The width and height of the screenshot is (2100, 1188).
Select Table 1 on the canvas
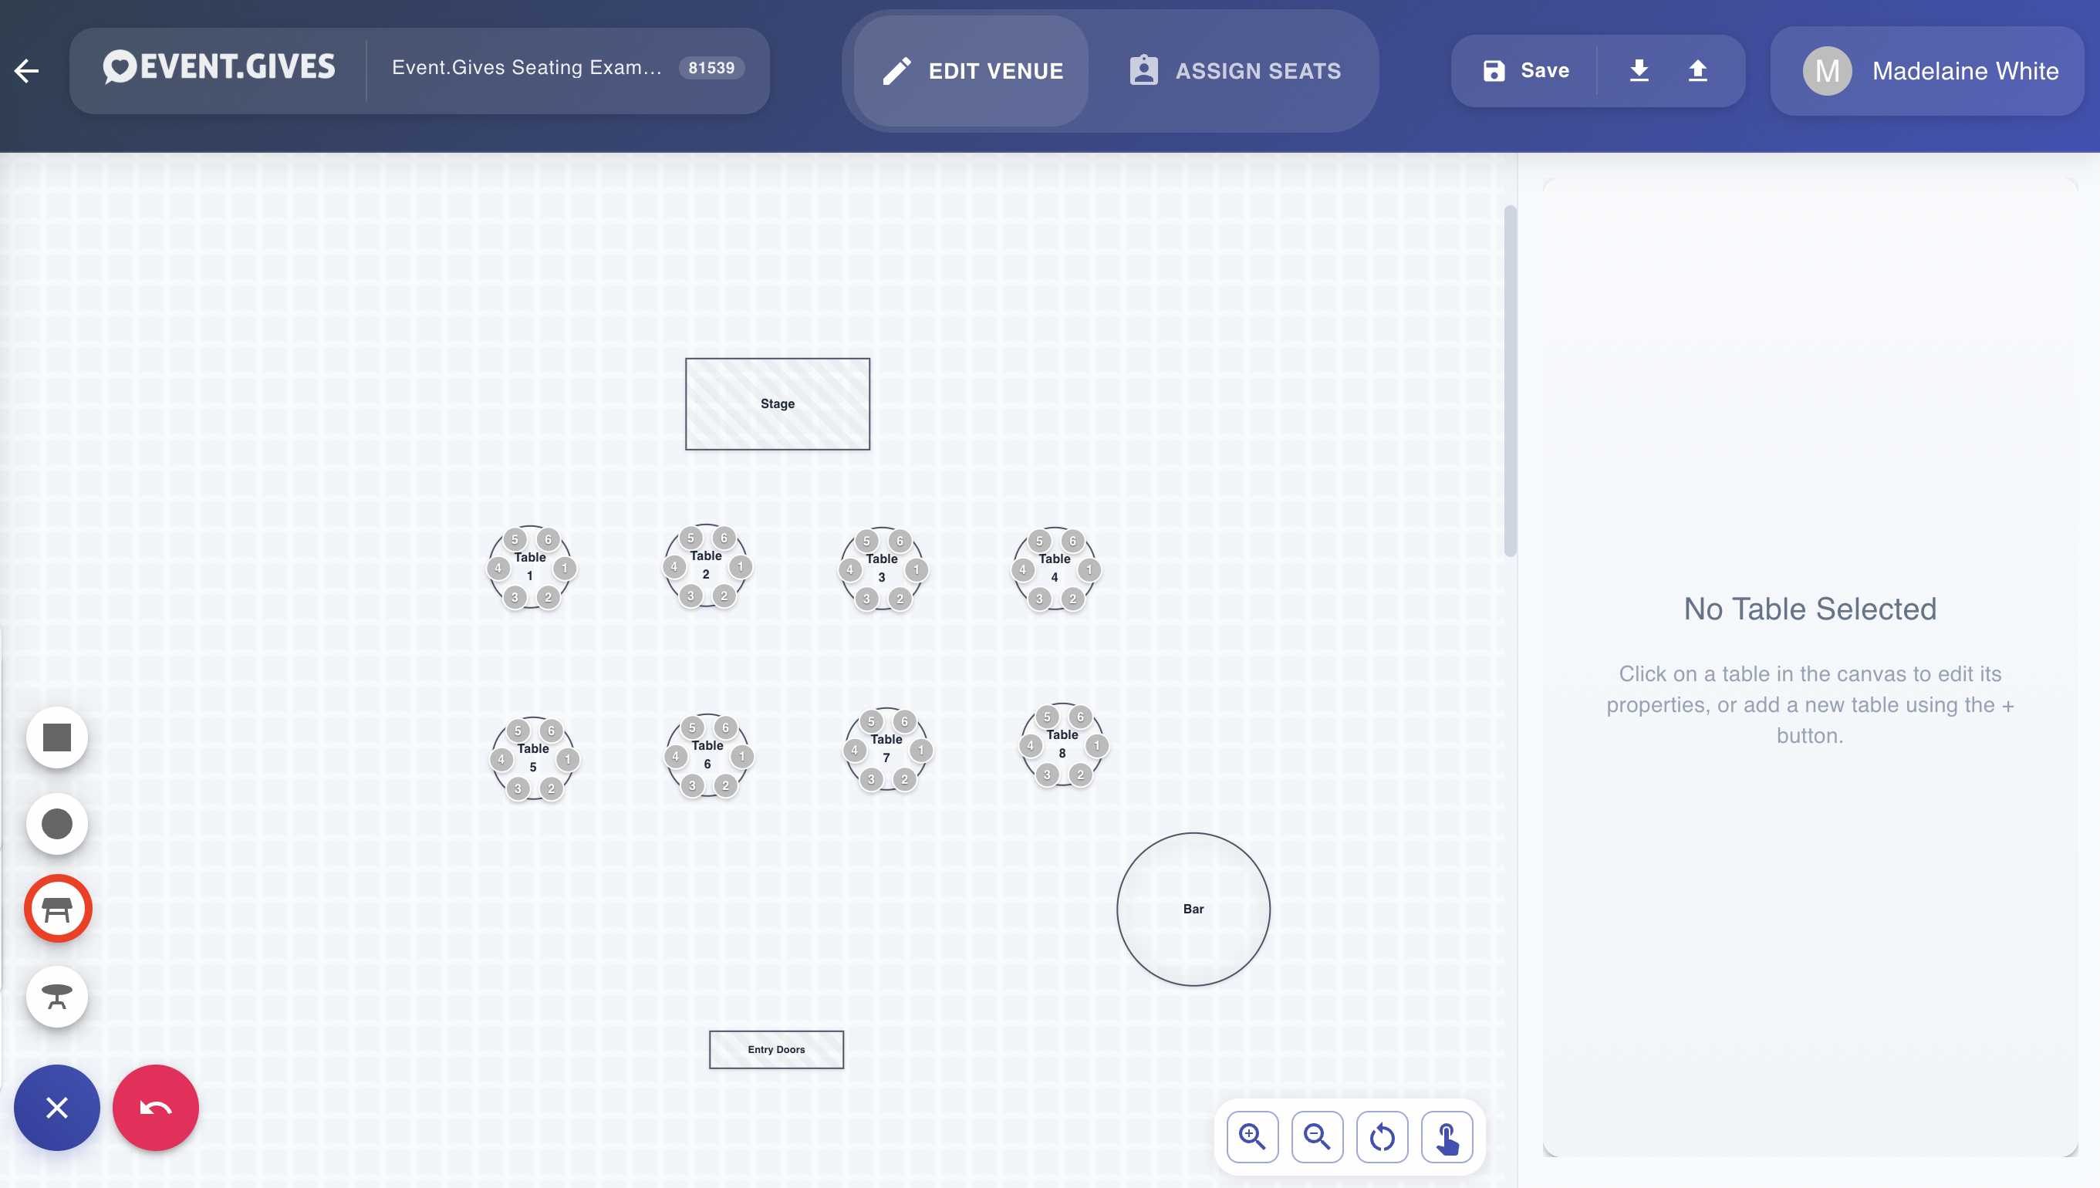(530, 567)
